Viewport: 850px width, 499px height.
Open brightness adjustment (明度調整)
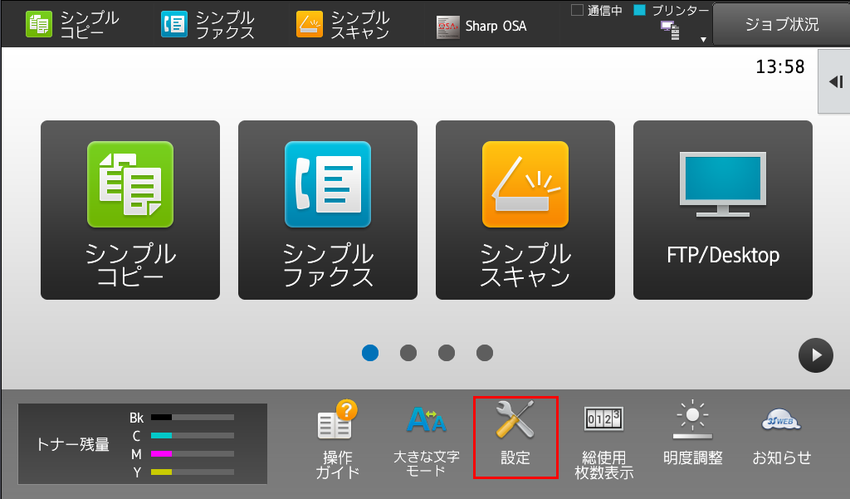693,437
